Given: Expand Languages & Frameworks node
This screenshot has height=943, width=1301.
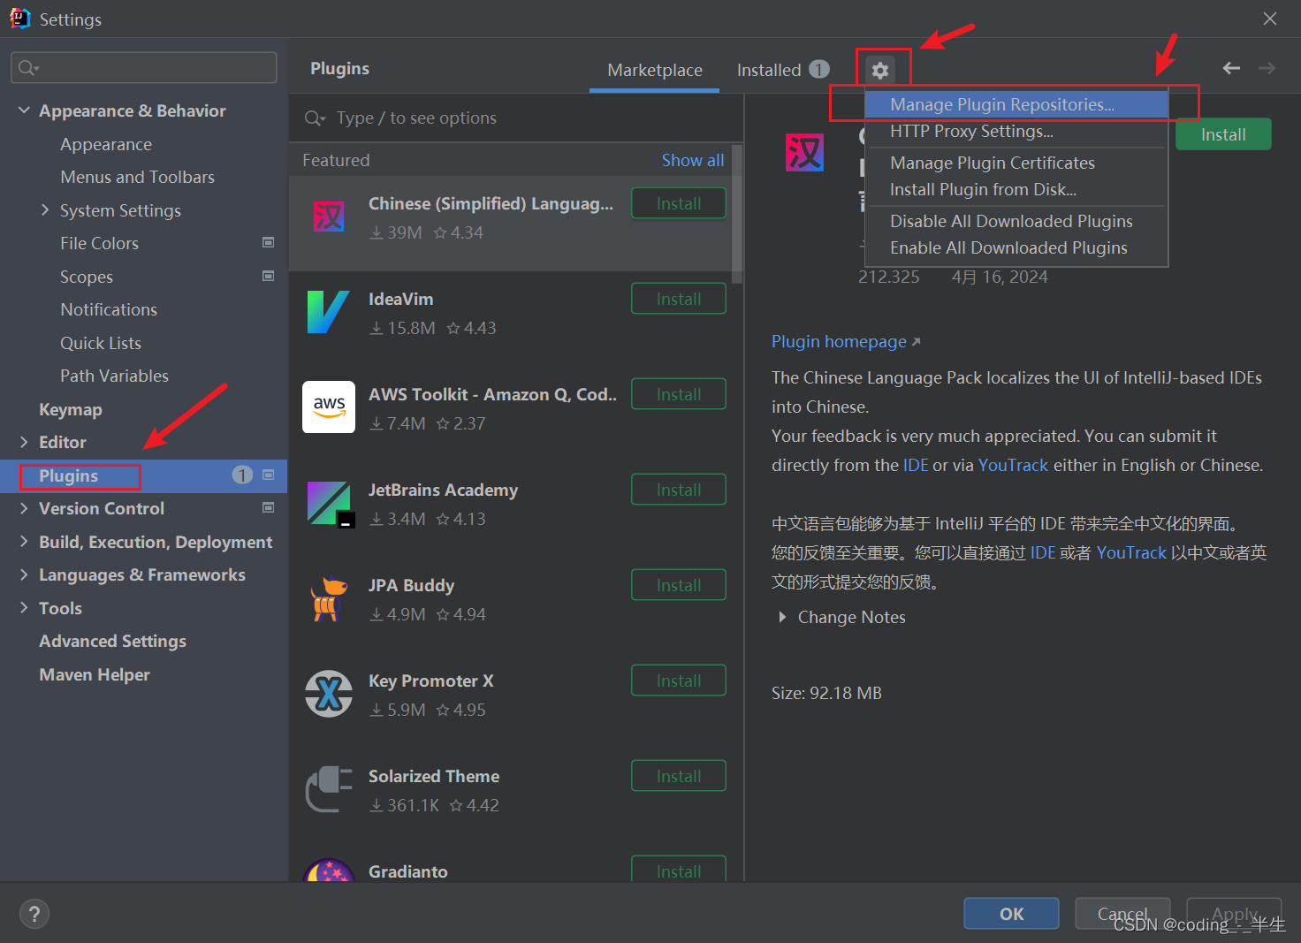Looking at the screenshot, I should [x=24, y=574].
